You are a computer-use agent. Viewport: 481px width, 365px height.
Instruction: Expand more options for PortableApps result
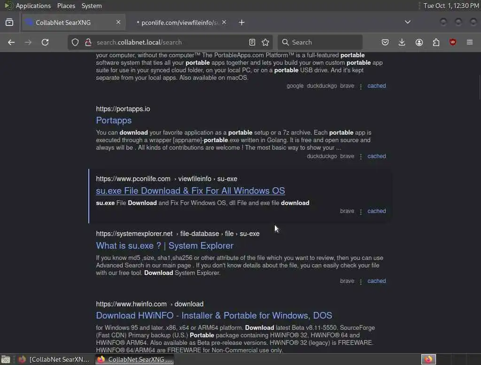point(361,87)
